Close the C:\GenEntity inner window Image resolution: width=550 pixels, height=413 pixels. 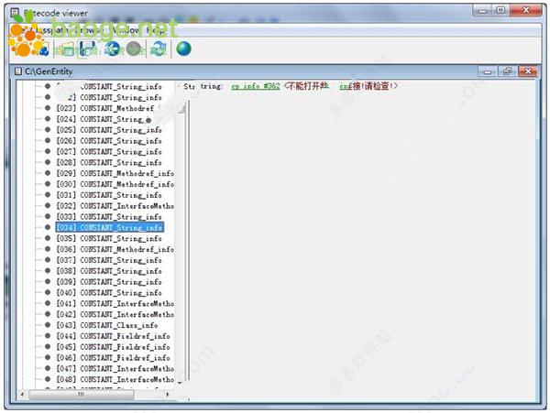[x=528, y=71]
